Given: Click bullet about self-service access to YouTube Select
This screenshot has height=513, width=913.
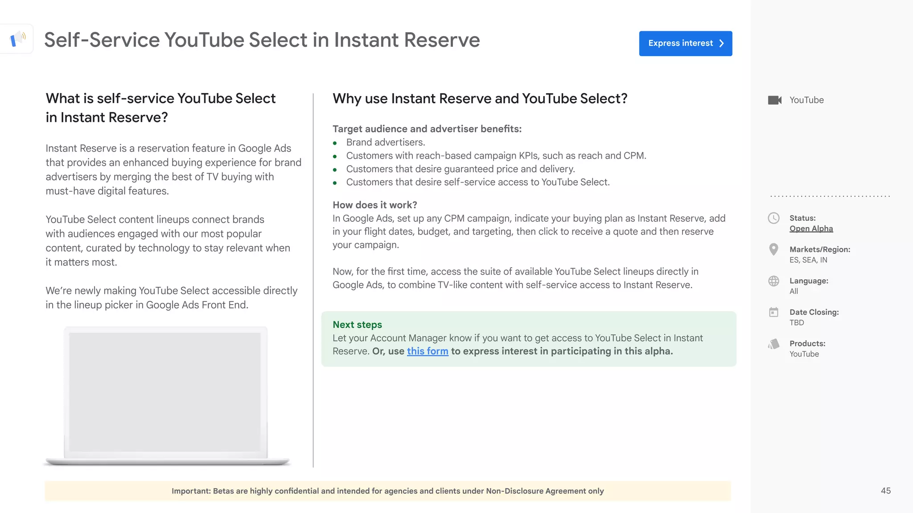Looking at the screenshot, I should (478, 182).
